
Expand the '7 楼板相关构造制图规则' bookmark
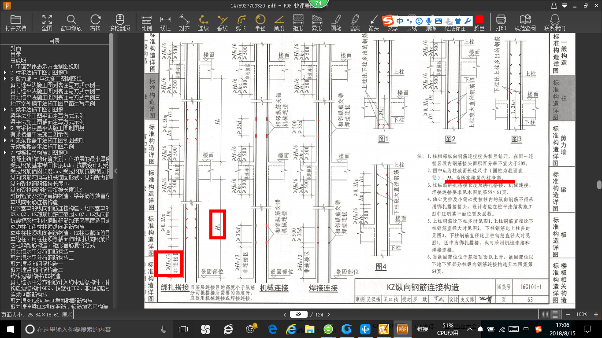[5, 153]
